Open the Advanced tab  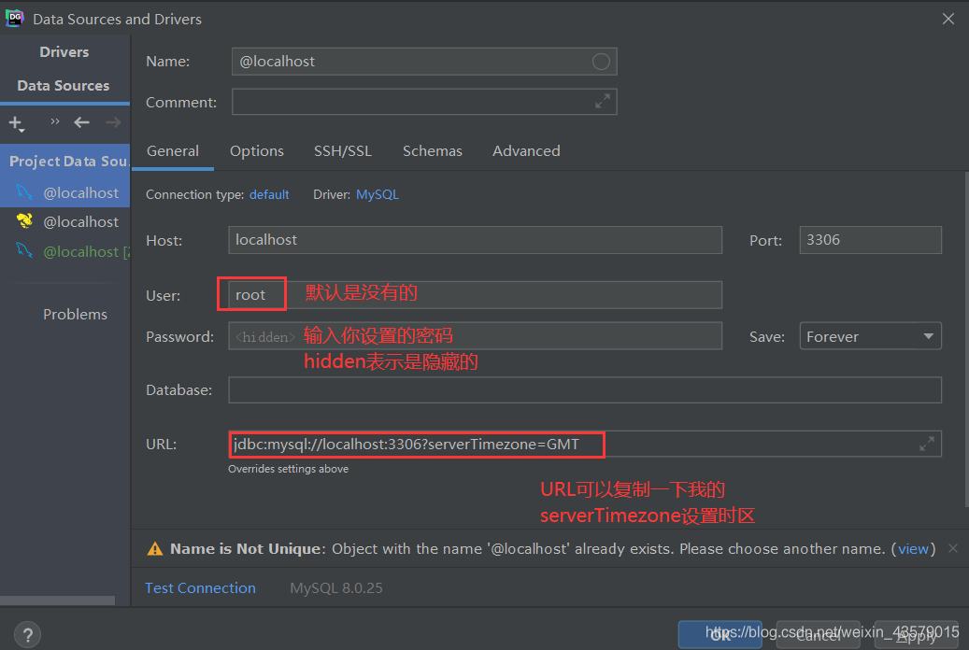tap(526, 150)
